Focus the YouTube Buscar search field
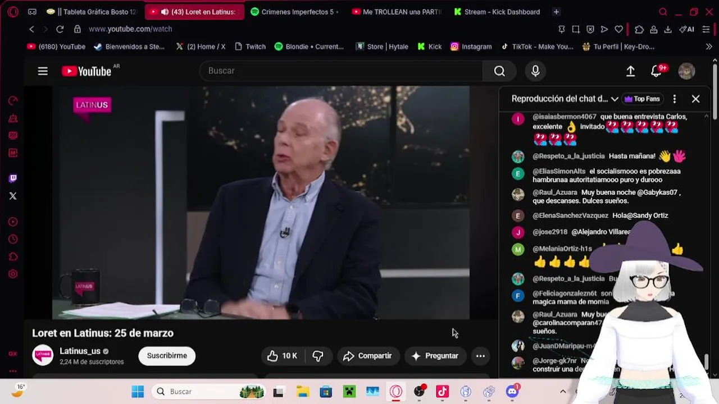 [341, 71]
